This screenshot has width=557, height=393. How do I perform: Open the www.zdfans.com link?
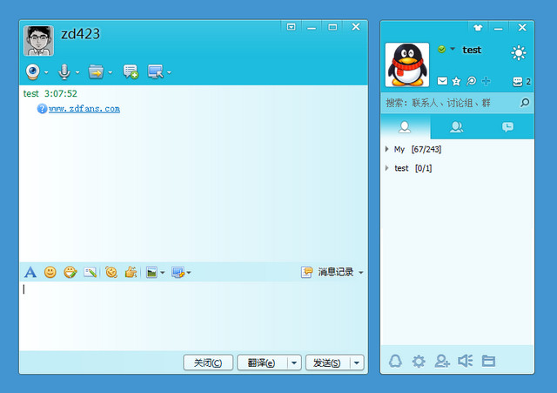pos(84,109)
